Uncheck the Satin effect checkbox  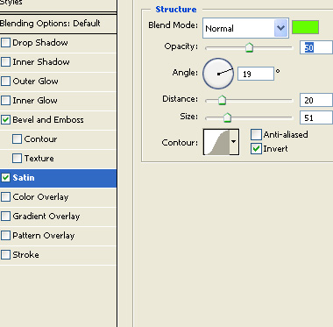(5, 178)
